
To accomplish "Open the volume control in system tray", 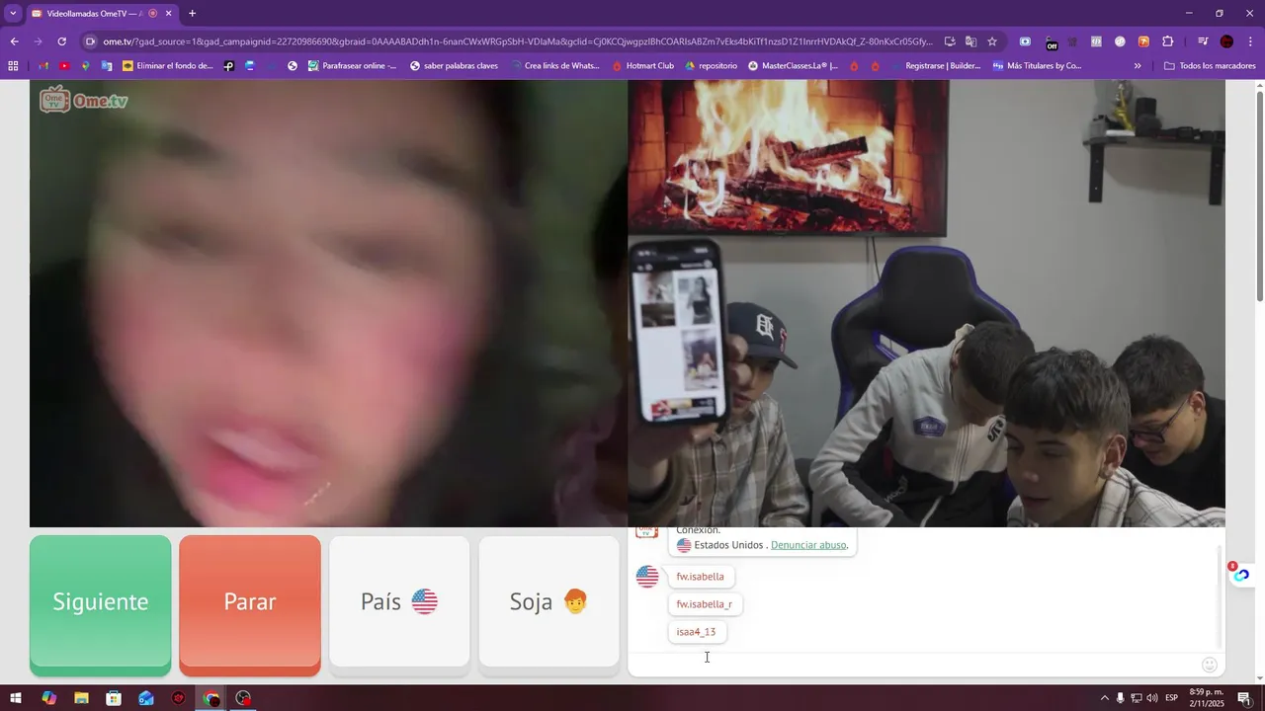I will coord(1152,698).
